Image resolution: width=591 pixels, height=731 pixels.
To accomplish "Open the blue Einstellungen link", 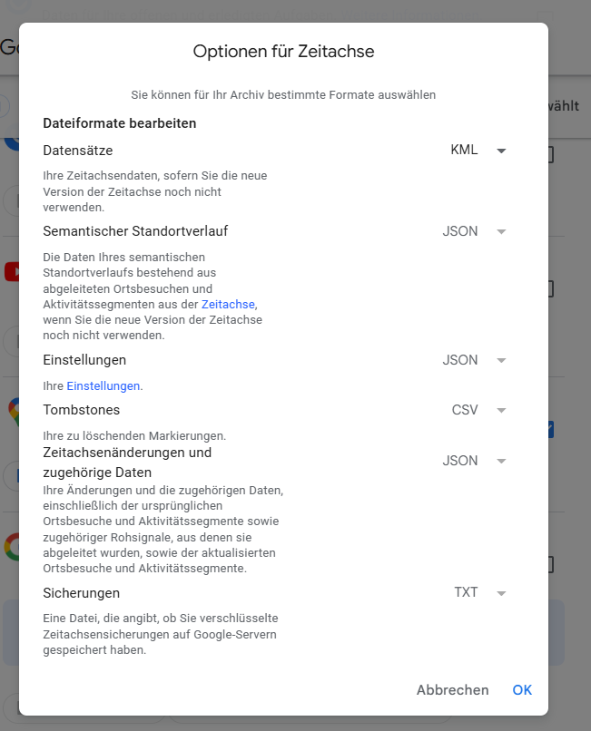I will tap(103, 385).
